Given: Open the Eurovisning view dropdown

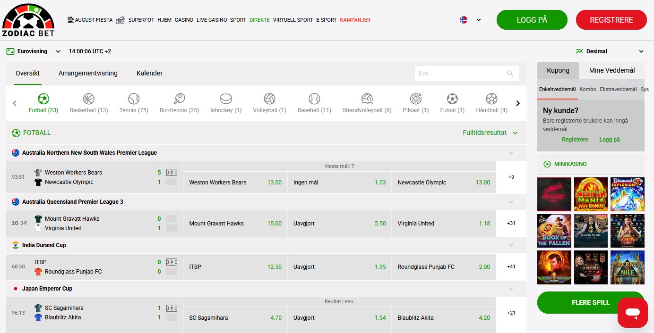Looking at the screenshot, I should pyautogui.click(x=58, y=51).
